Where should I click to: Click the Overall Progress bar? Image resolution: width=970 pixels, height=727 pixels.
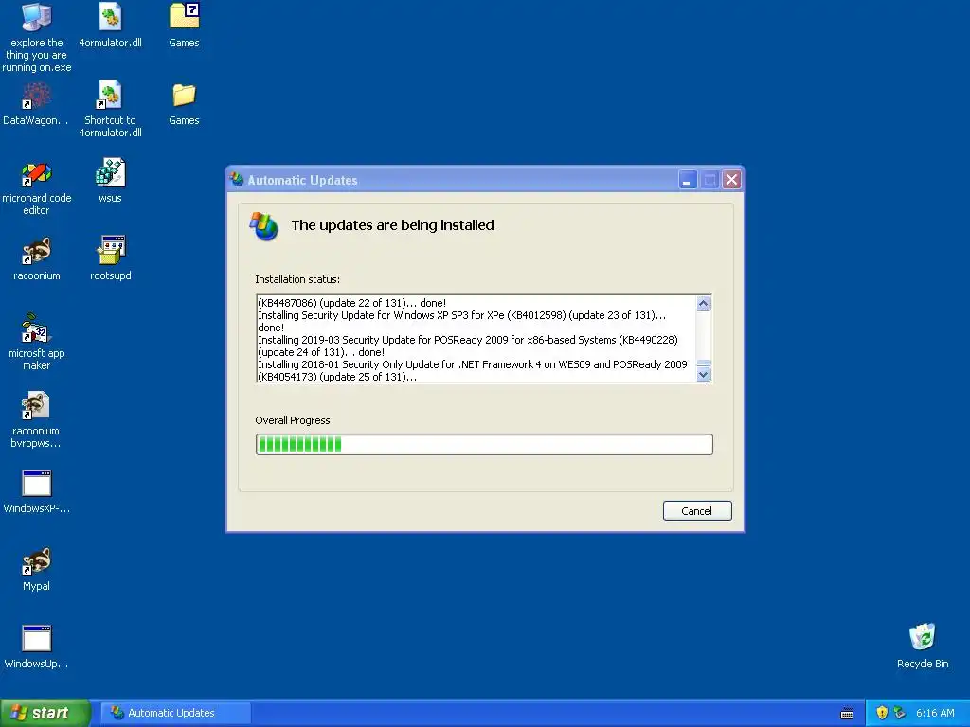coord(484,445)
